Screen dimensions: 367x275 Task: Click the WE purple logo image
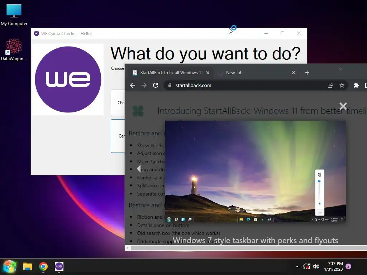click(x=68, y=79)
